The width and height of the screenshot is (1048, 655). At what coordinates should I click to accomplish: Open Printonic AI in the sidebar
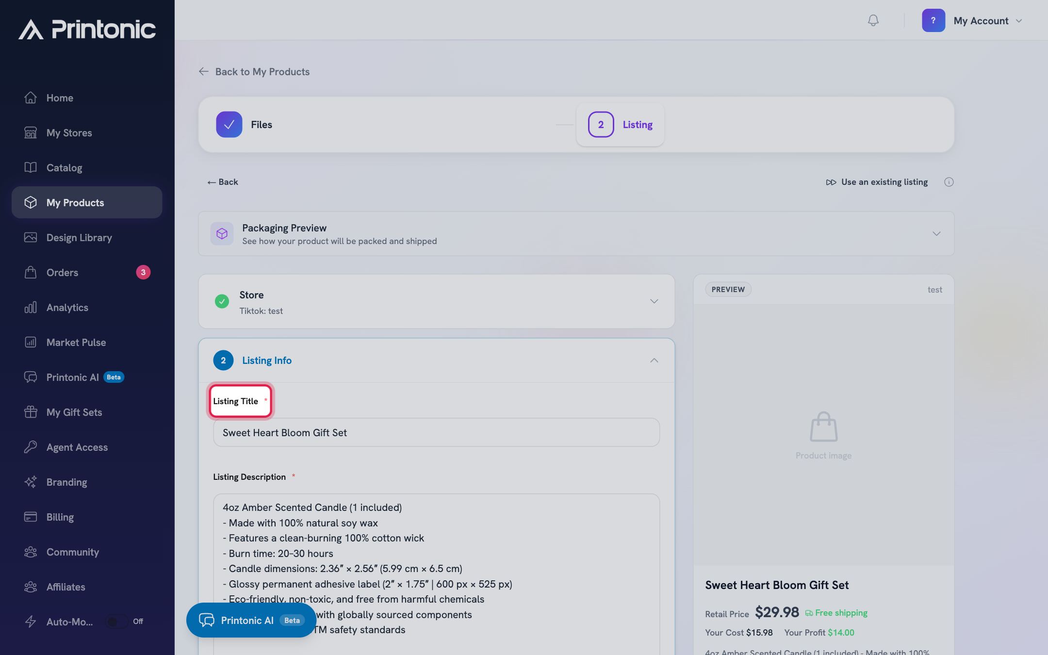point(87,377)
